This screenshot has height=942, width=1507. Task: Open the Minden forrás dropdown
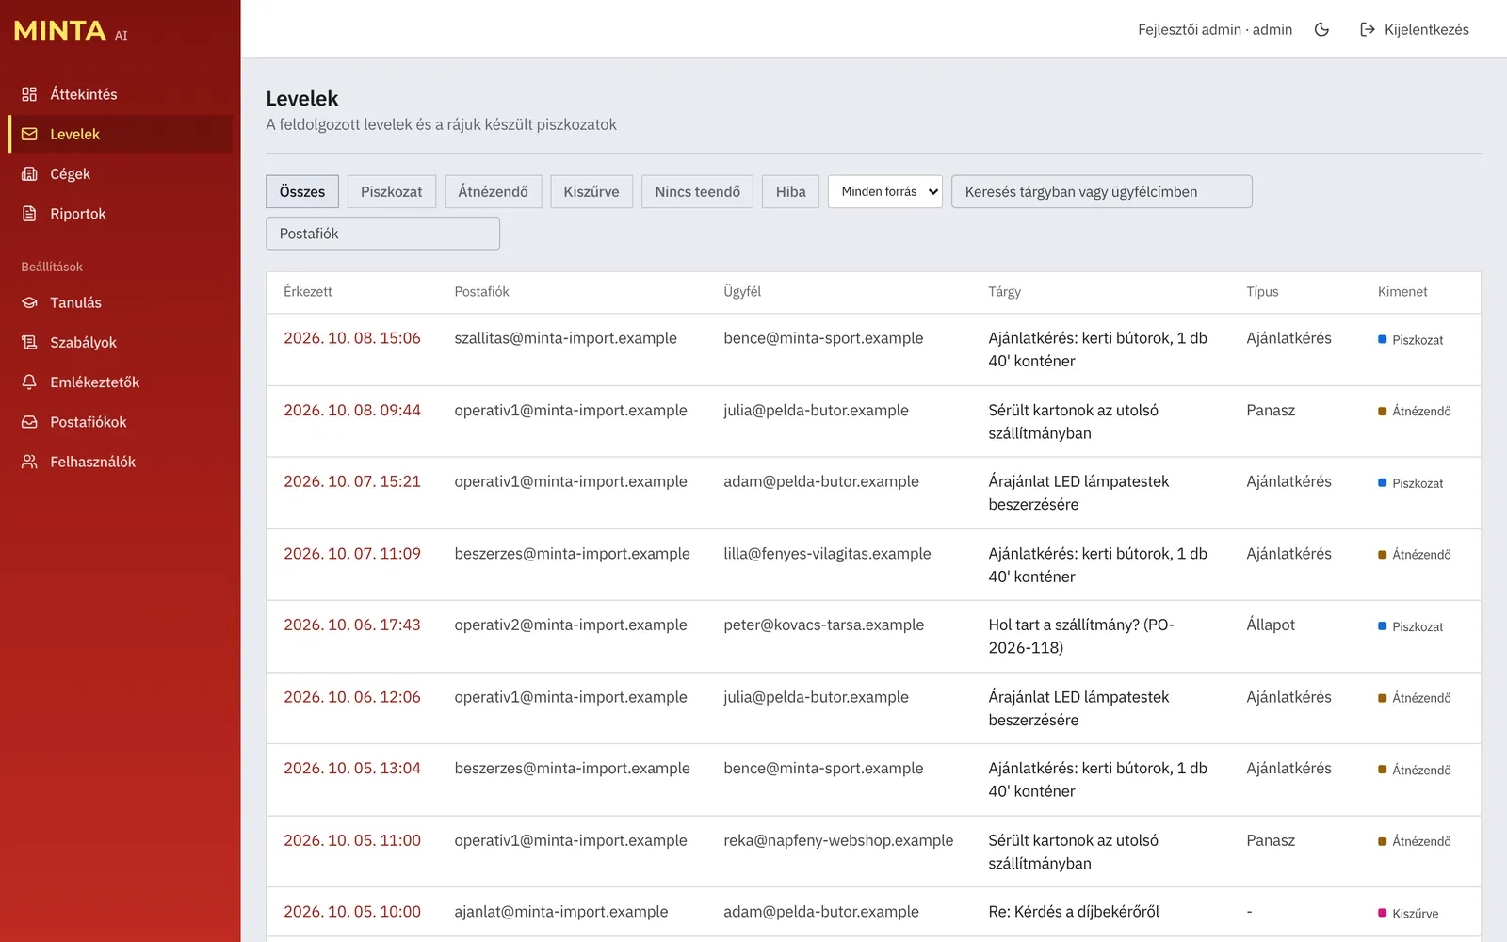coord(885,191)
